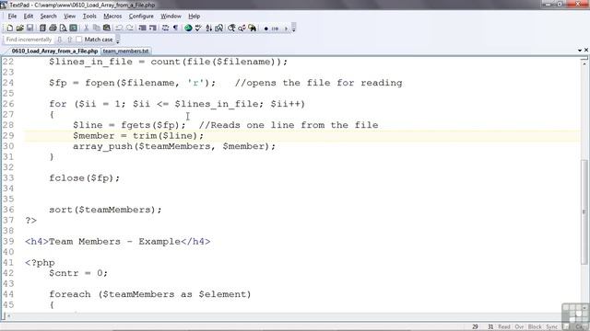Open the Tools menu

point(89,17)
